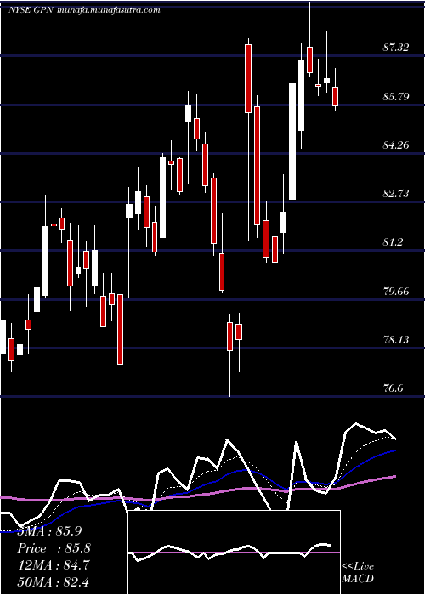Select the 76.6 price axis label
The width and height of the screenshot is (425, 595).
click(393, 388)
